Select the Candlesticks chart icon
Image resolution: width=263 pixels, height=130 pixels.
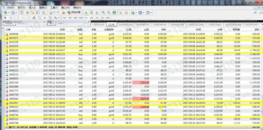coord(92,13)
